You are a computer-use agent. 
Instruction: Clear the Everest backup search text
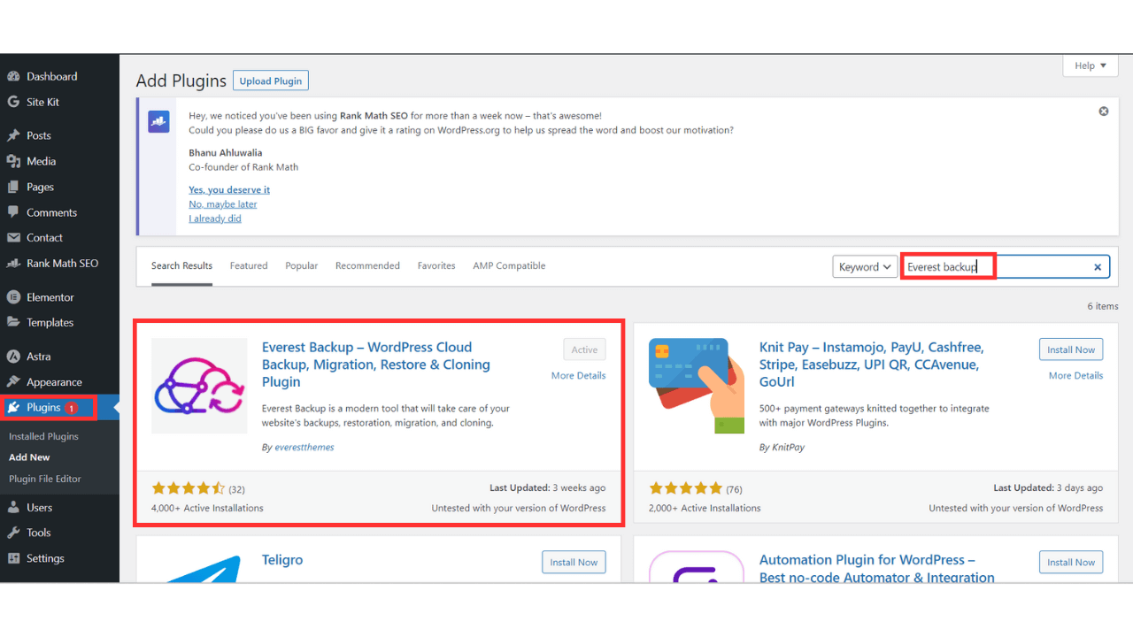tap(1097, 266)
